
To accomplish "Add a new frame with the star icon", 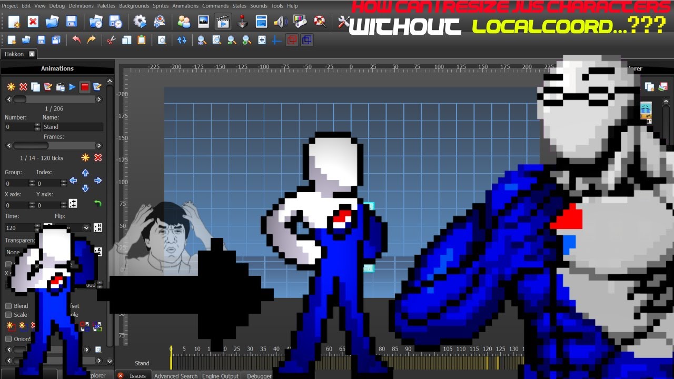I will click(85, 157).
